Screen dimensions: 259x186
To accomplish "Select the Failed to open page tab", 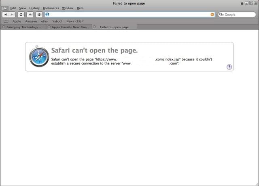I will (114, 27).
